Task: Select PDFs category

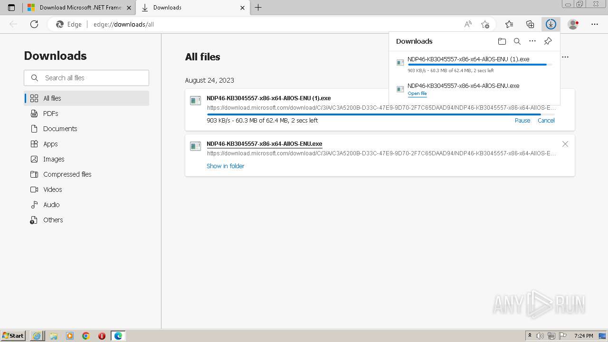Action: click(x=86, y=114)
